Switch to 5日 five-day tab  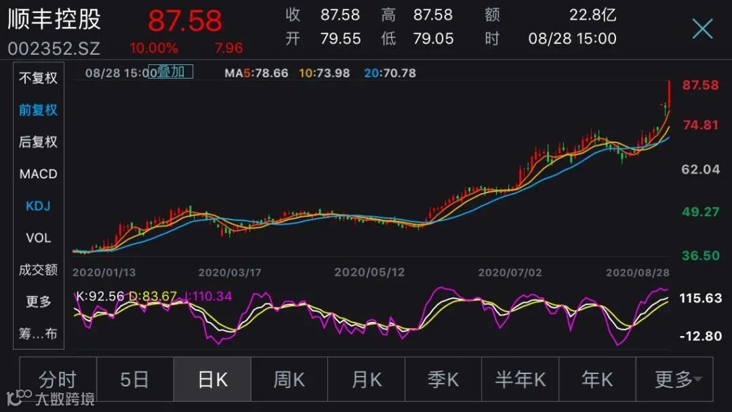[x=135, y=379]
